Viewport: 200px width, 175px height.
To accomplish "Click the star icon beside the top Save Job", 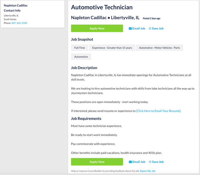I will point(150,28).
